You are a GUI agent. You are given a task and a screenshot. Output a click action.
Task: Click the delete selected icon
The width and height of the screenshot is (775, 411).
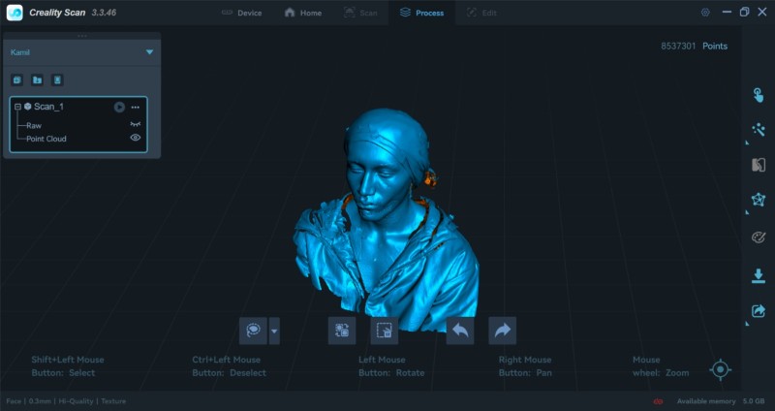pos(384,331)
